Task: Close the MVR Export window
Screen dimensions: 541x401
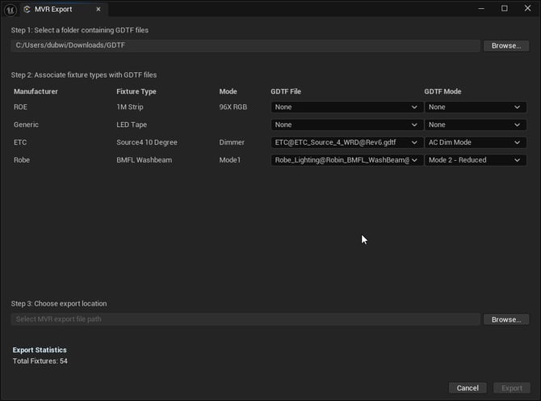Action: pyautogui.click(x=527, y=8)
